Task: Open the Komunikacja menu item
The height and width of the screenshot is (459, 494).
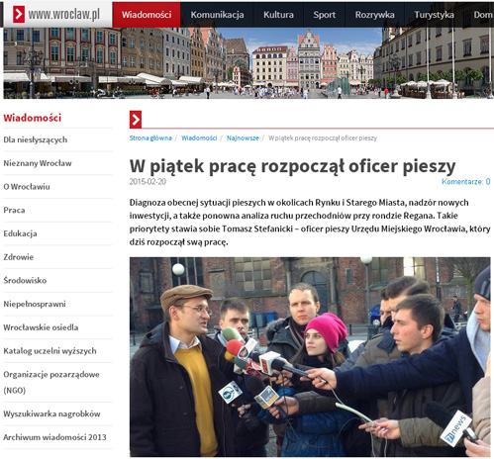Action: coord(217,15)
